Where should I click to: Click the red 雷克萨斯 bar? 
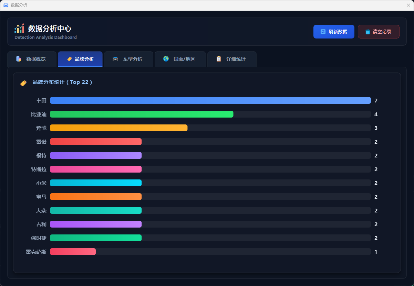click(x=73, y=252)
